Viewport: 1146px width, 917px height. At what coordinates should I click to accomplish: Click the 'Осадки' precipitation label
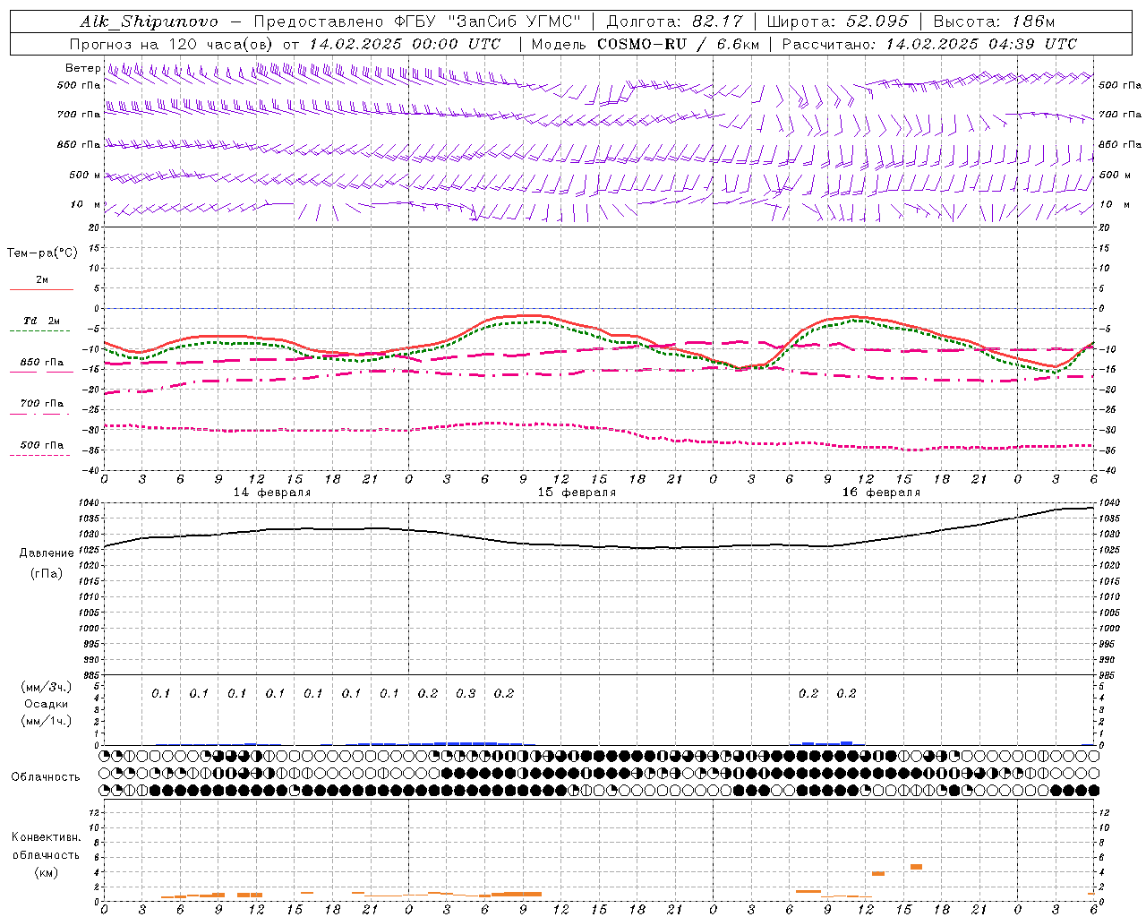coord(47,704)
